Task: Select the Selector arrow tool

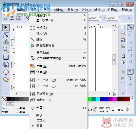Action: tap(6, 27)
